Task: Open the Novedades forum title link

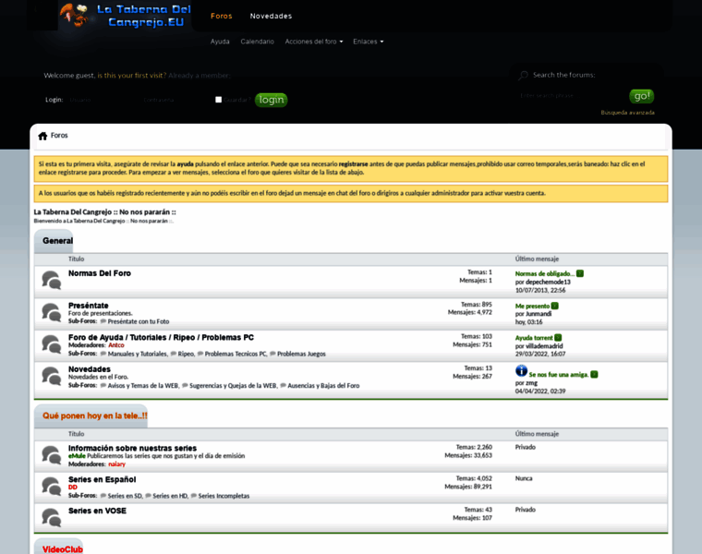Action: [89, 369]
